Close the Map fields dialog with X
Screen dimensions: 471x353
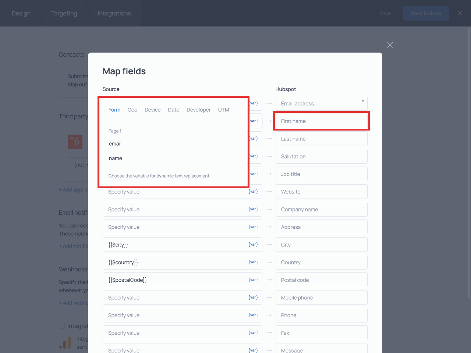(x=390, y=45)
